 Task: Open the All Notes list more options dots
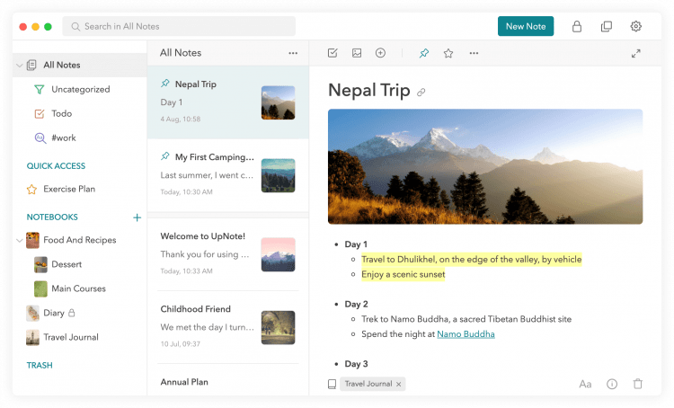(293, 53)
